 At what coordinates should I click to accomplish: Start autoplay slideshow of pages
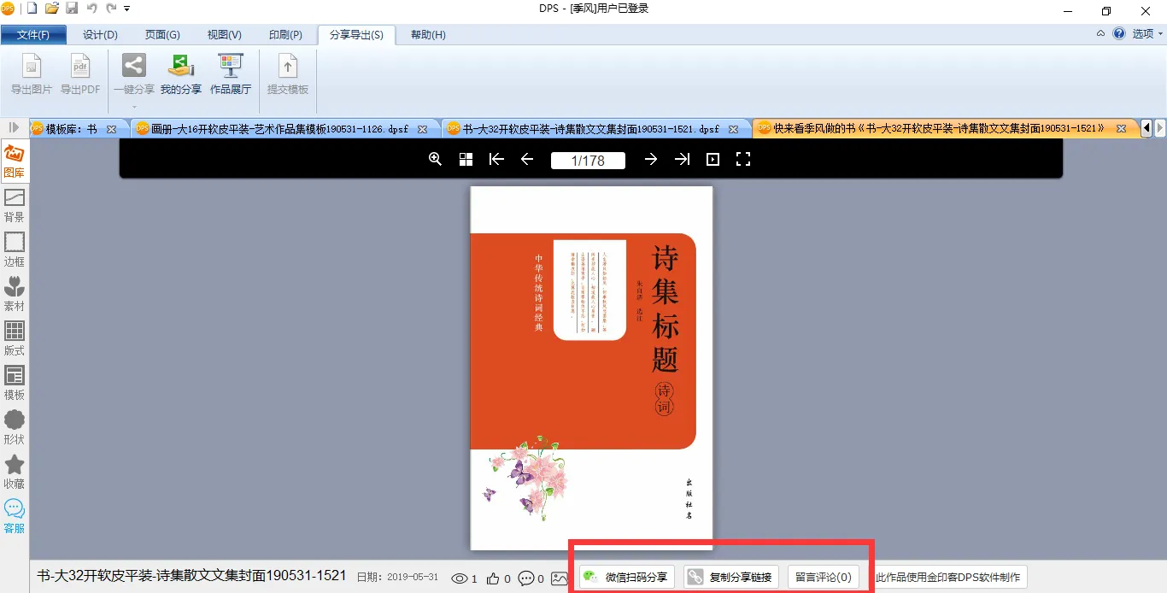tap(713, 159)
